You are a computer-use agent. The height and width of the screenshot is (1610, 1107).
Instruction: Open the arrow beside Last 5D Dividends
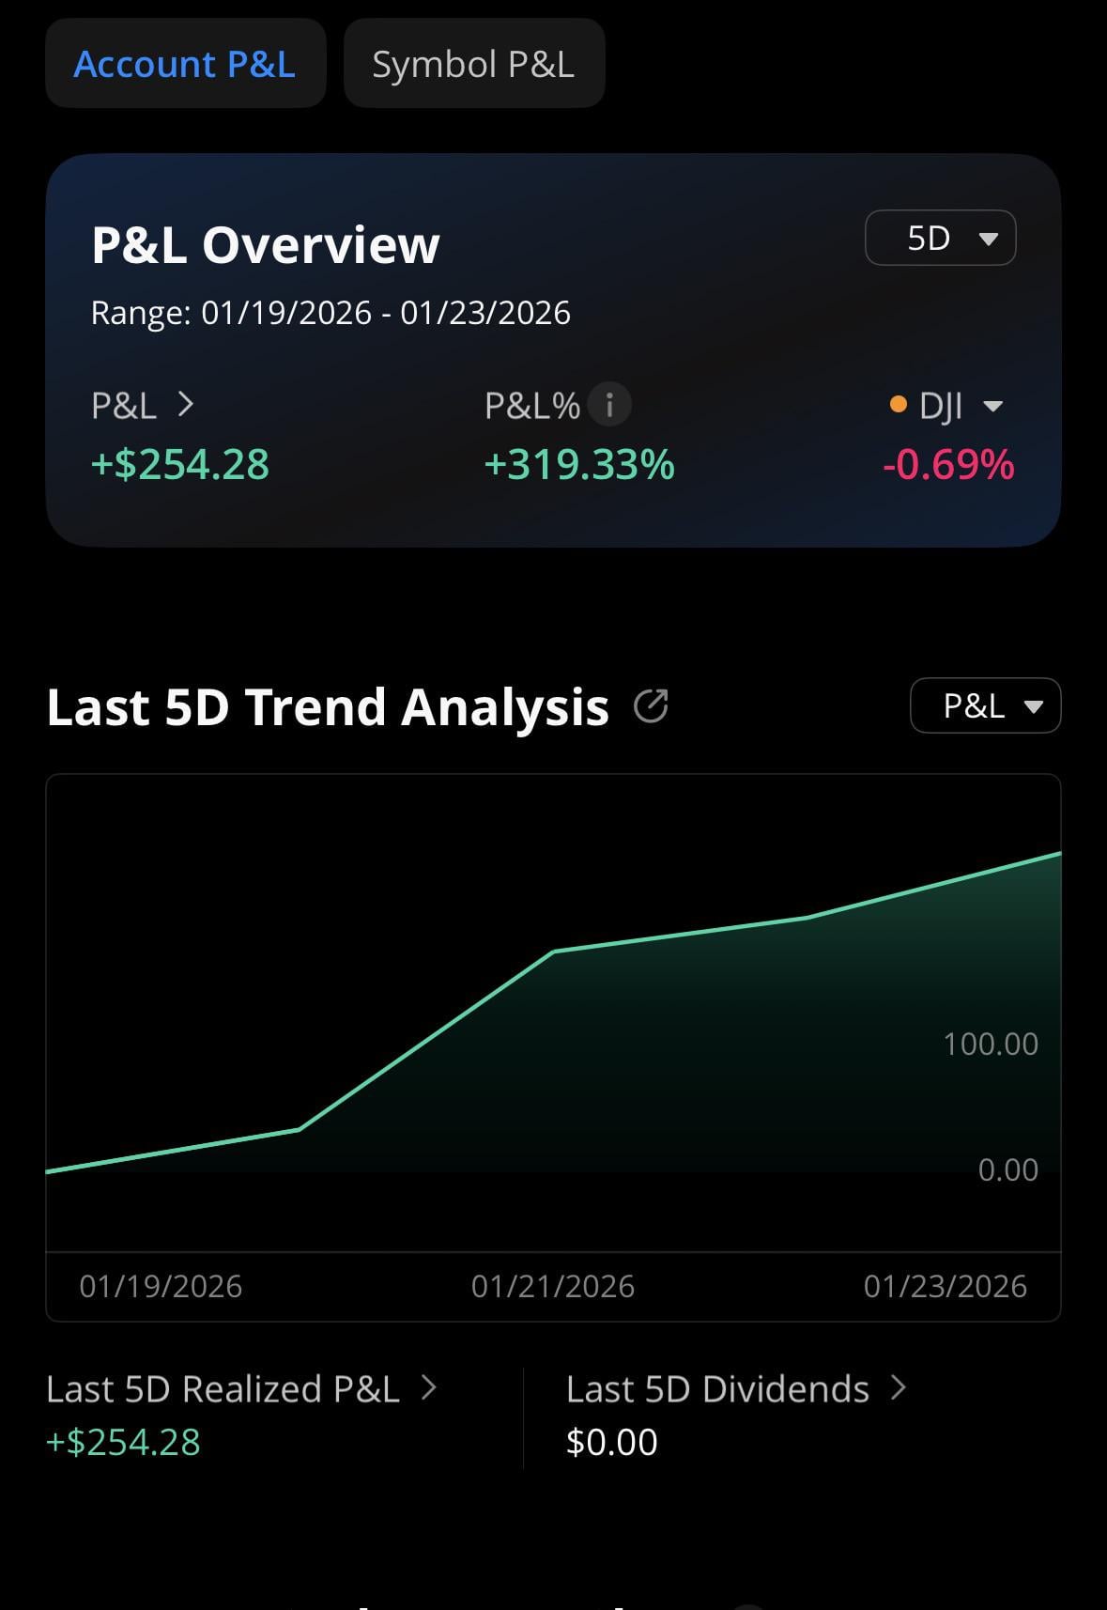coord(899,1387)
